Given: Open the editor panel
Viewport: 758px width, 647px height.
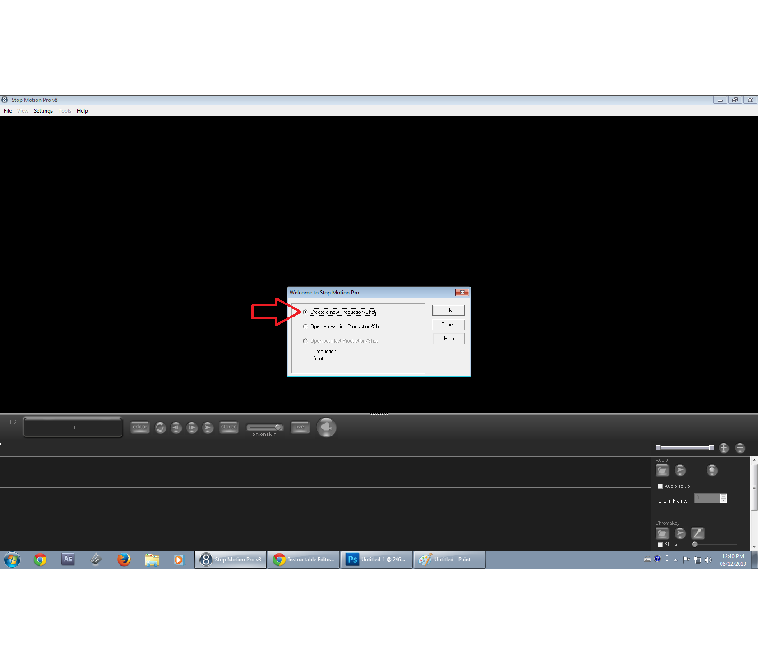Looking at the screenshot, I should [x=140, y=427].
